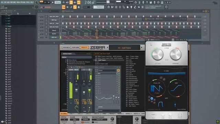Open the plugin picker plug icon
Screen dimensions: 220x124
point(131,7)
